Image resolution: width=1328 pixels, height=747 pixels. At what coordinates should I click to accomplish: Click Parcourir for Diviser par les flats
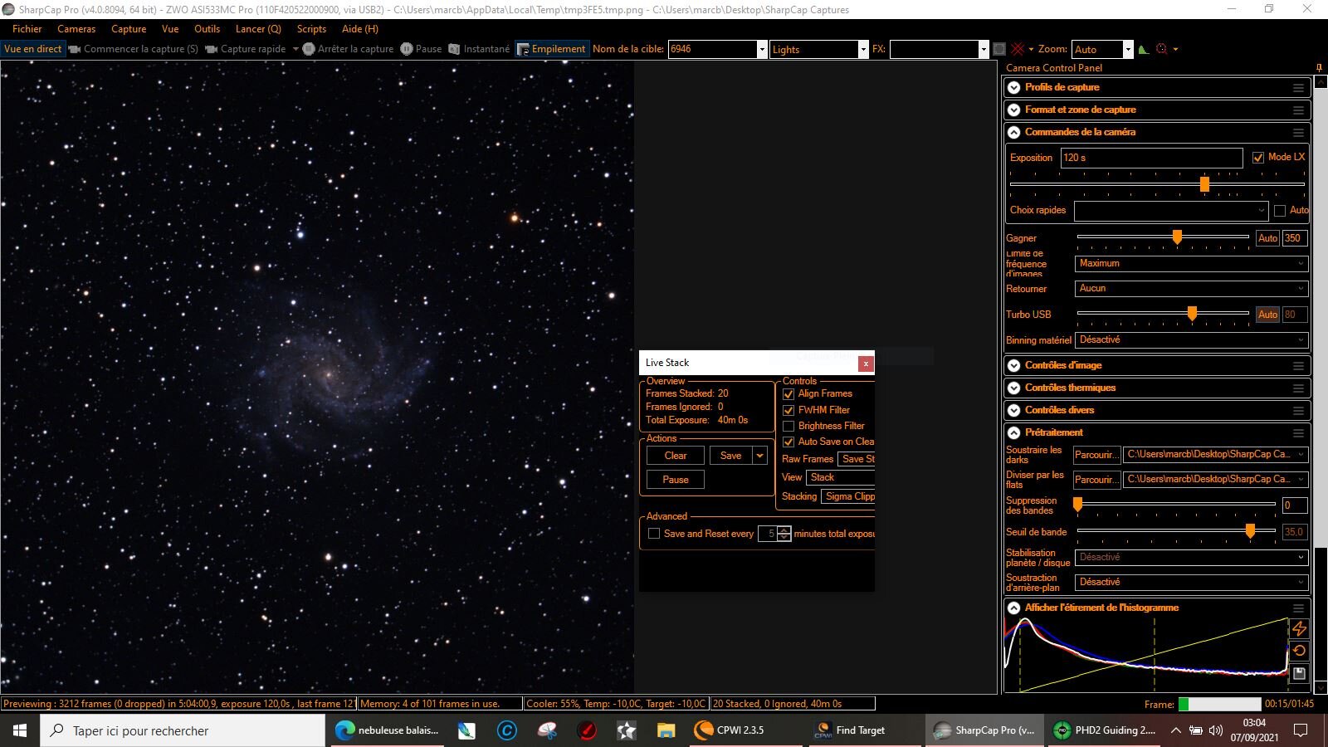pos(1096,480)
